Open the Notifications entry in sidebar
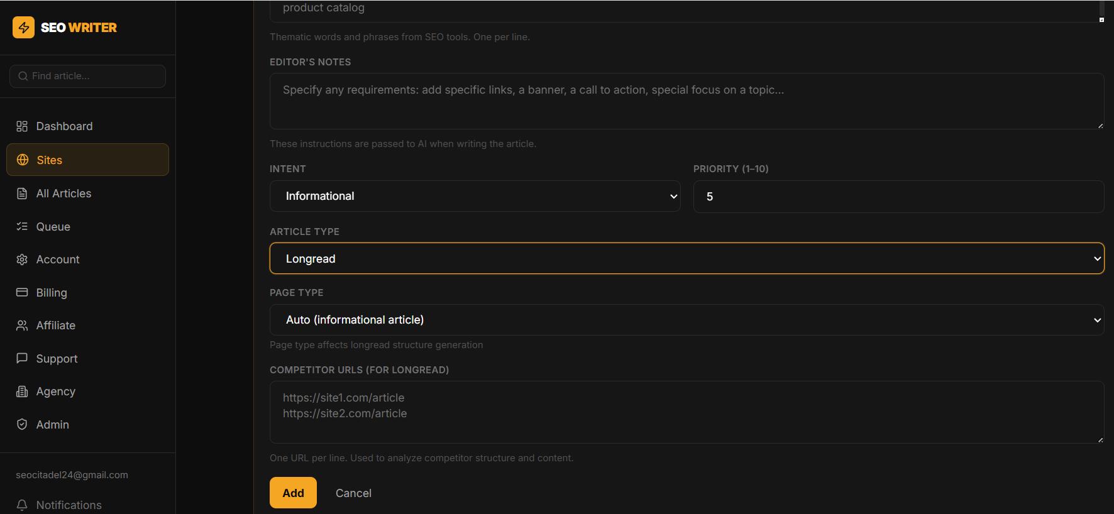This screenshot has width=1114, height=514. [87, 505]
